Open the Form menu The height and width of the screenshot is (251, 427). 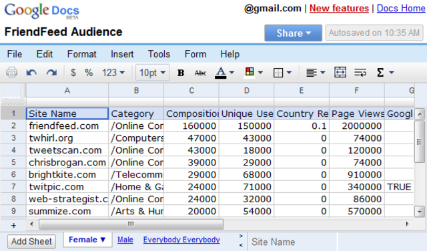195,54
